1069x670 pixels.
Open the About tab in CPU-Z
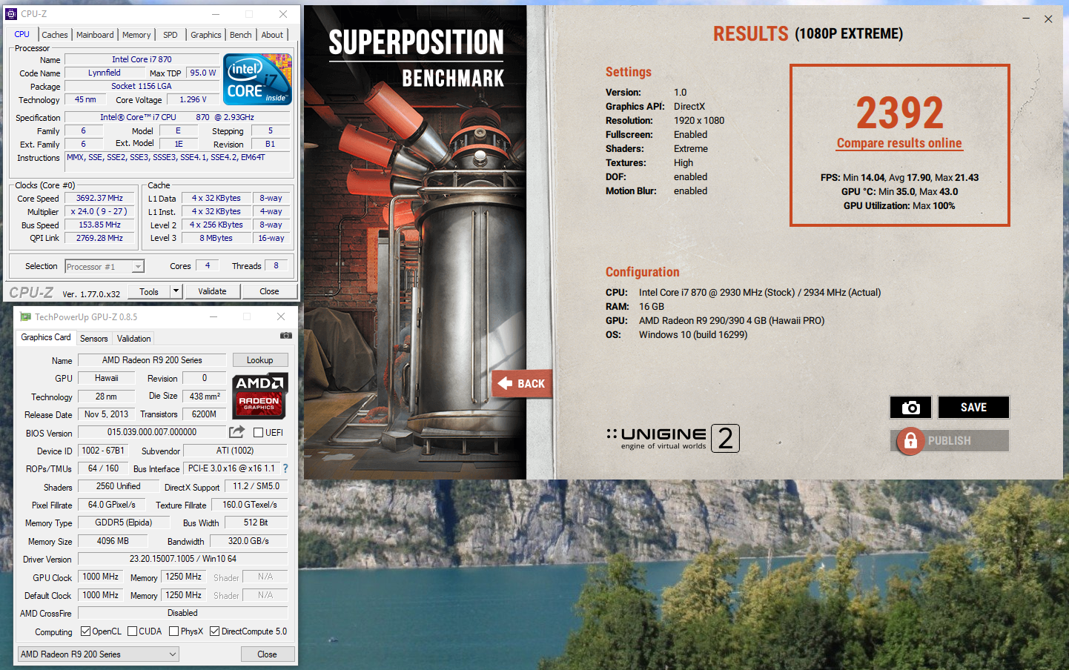click(272, 35)
